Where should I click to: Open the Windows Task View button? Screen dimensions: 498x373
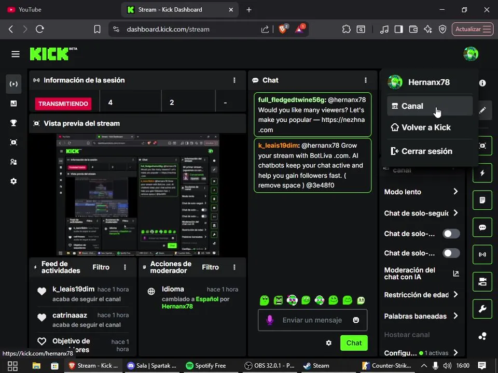[12, 366]
